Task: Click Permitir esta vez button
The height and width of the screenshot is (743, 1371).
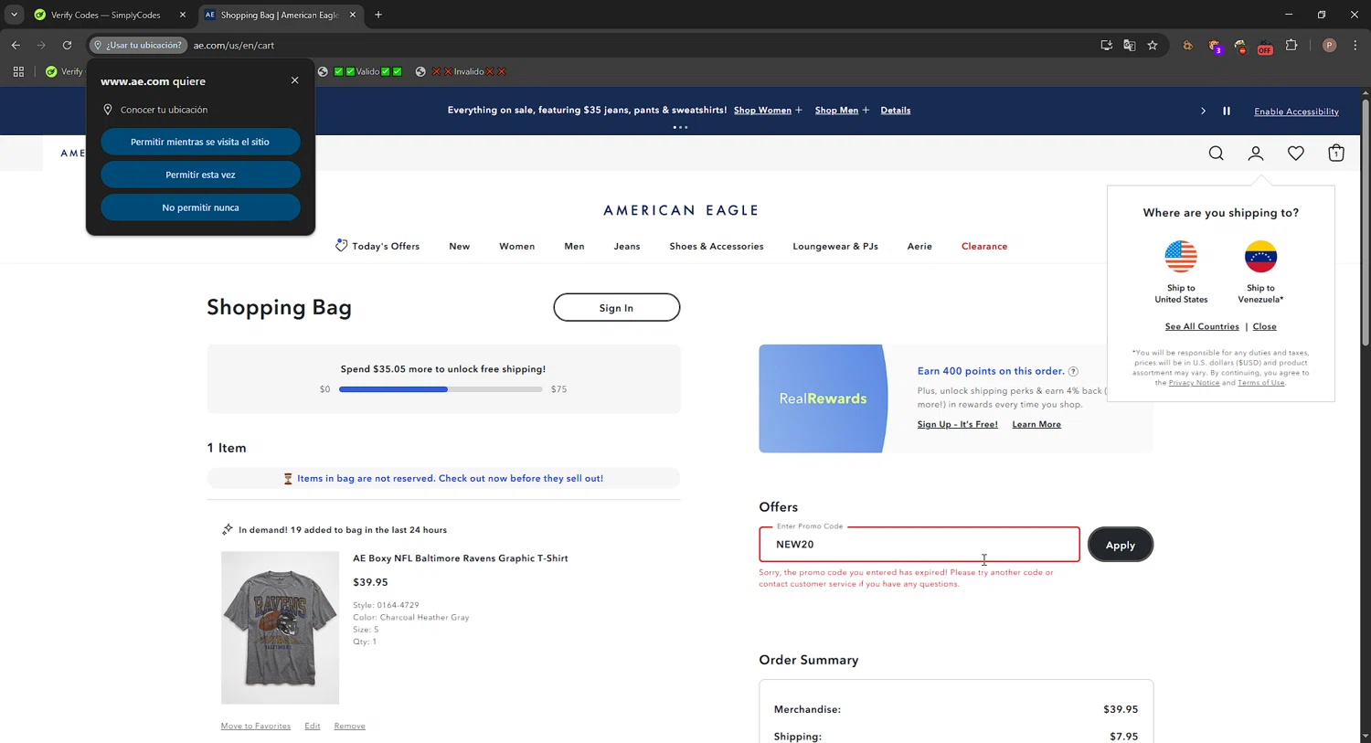Action: 200,175
